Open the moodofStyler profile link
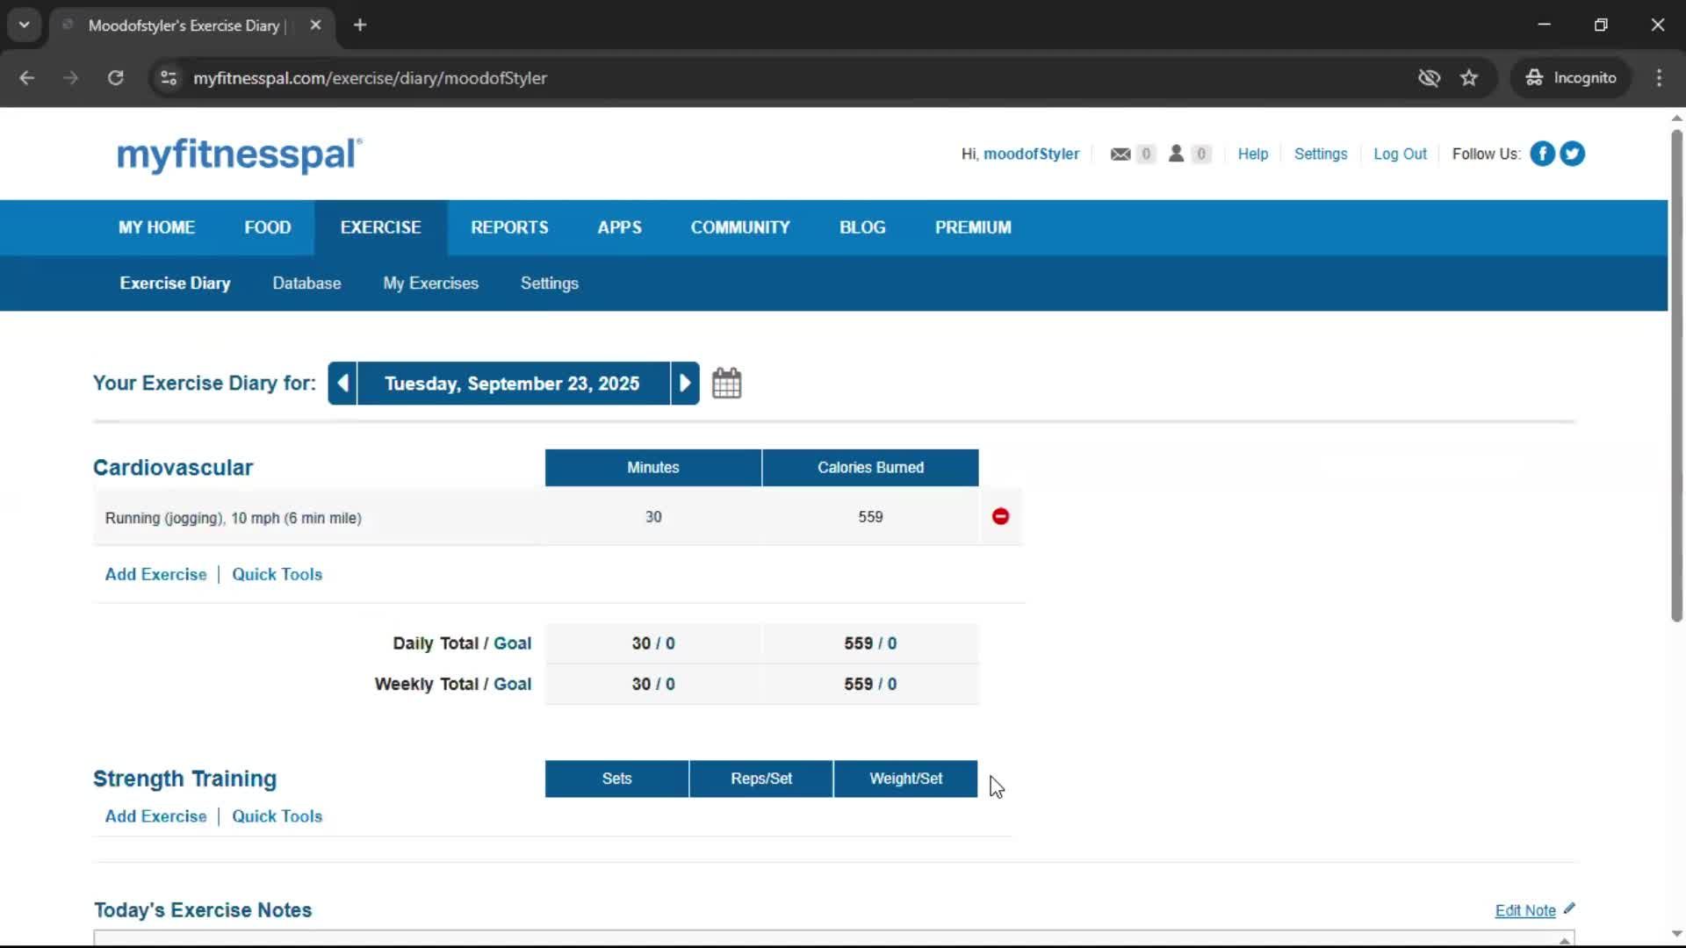The image size is (1686, 948). point(1031,154)
